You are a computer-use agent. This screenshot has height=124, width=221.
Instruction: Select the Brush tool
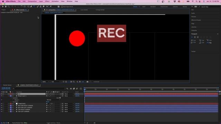(38, 7)
